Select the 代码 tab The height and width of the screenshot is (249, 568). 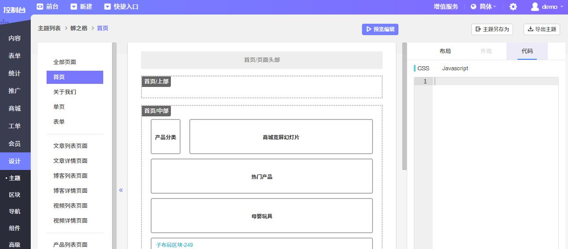[x=527, y=51]
